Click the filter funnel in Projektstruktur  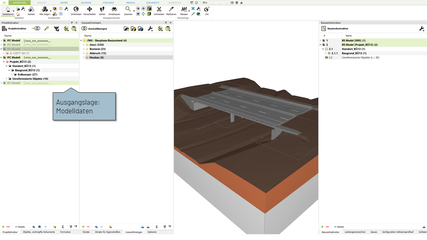[x=56, y=29]
